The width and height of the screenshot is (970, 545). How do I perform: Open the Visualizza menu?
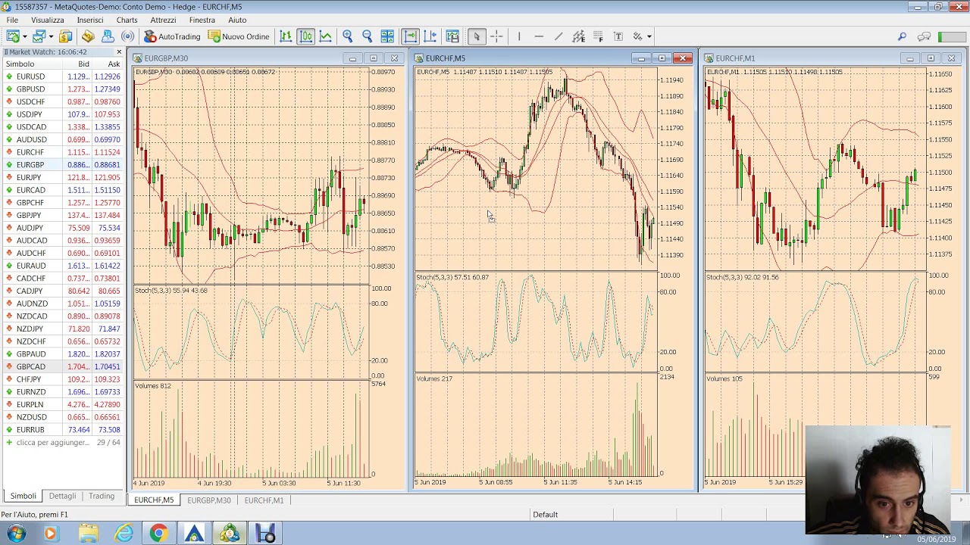coord(47,20)
